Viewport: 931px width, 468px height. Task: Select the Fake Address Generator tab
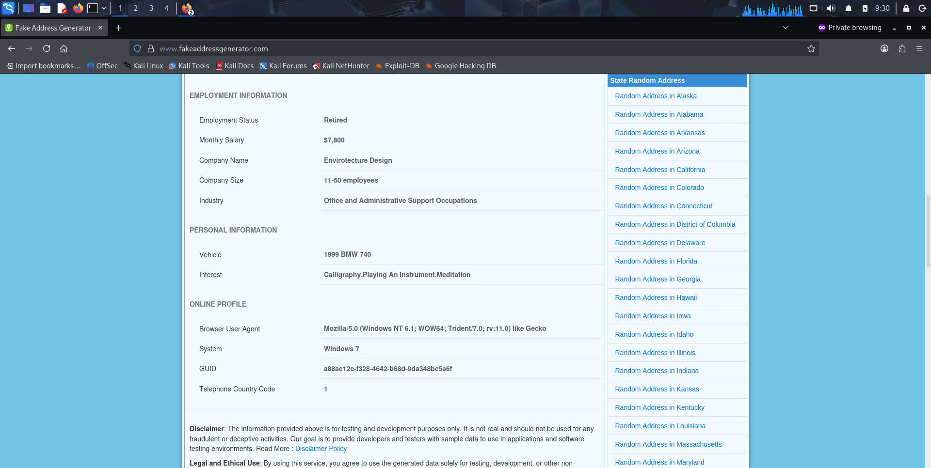point(54,28)
